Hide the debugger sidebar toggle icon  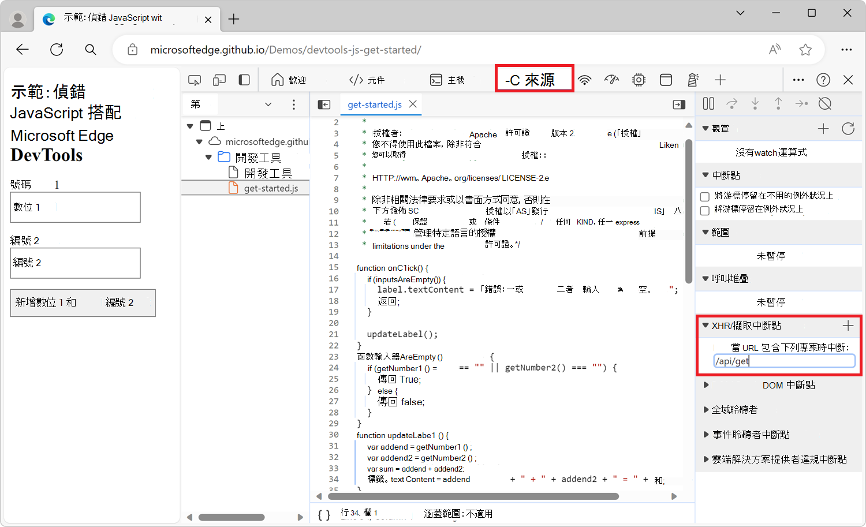tap(679, 104)
